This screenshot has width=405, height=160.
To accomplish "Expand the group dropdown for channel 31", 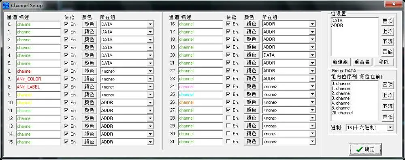I will 313,142.
